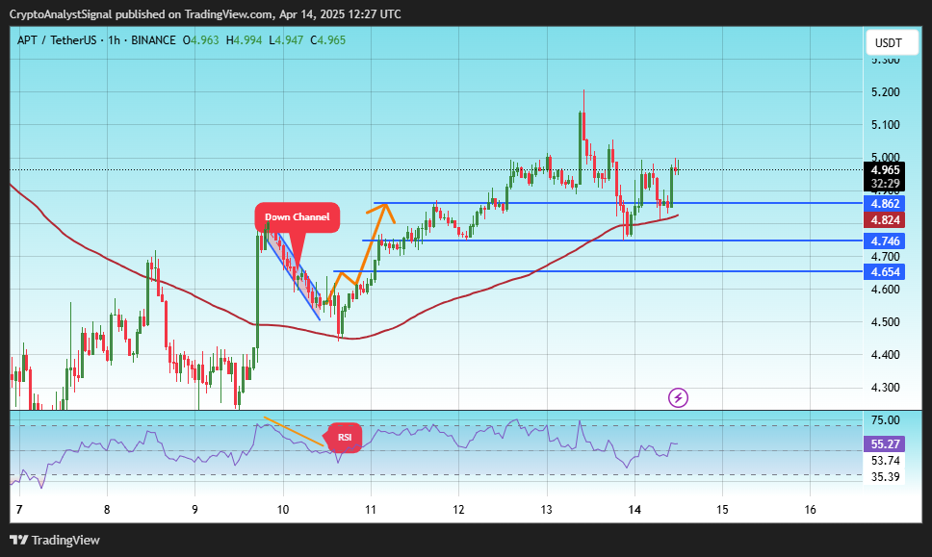The height and width of the screenshot is (557, 932).
Task: Select the 4.862 blue price level label
Action: click(885, 204)
